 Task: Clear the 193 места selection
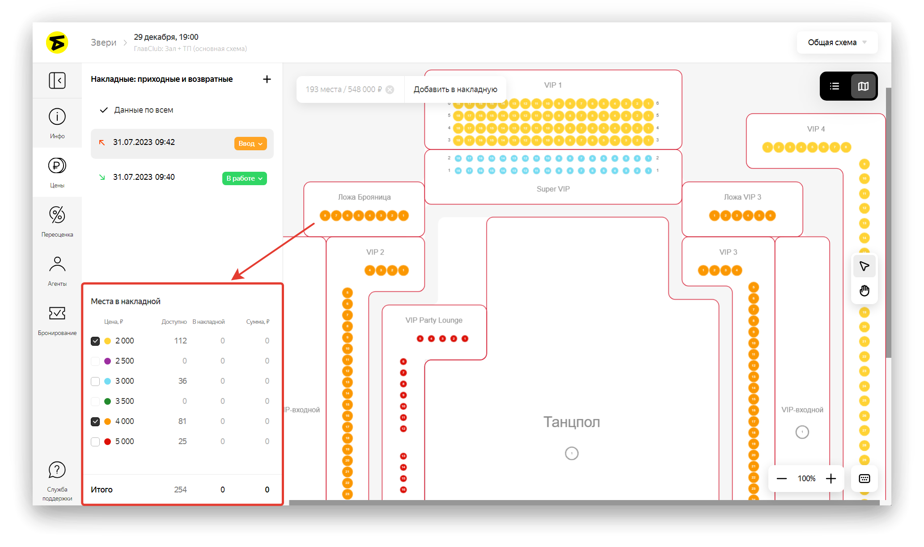pos(390,89)
